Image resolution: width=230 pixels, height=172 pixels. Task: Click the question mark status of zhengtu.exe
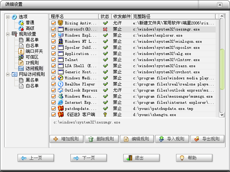(105, 115)
